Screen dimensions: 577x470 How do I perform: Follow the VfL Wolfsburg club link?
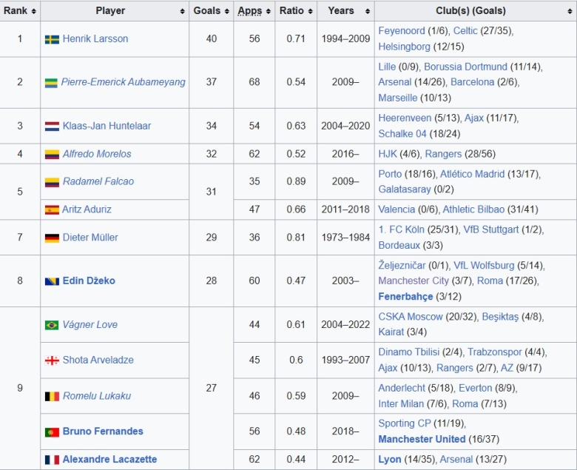484,266
